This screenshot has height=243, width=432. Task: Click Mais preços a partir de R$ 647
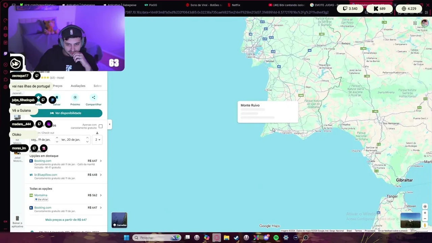click(66, 220)
